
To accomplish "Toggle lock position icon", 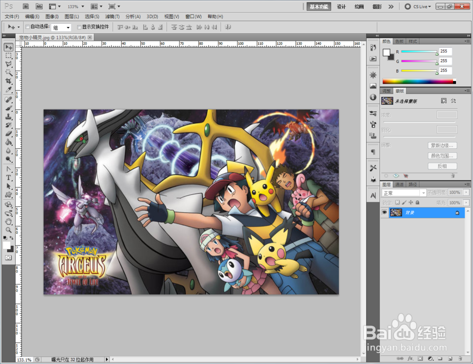I will pos(411,203).
